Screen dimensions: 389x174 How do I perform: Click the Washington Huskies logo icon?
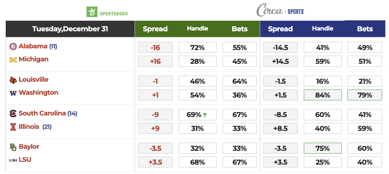pos(13,93)
